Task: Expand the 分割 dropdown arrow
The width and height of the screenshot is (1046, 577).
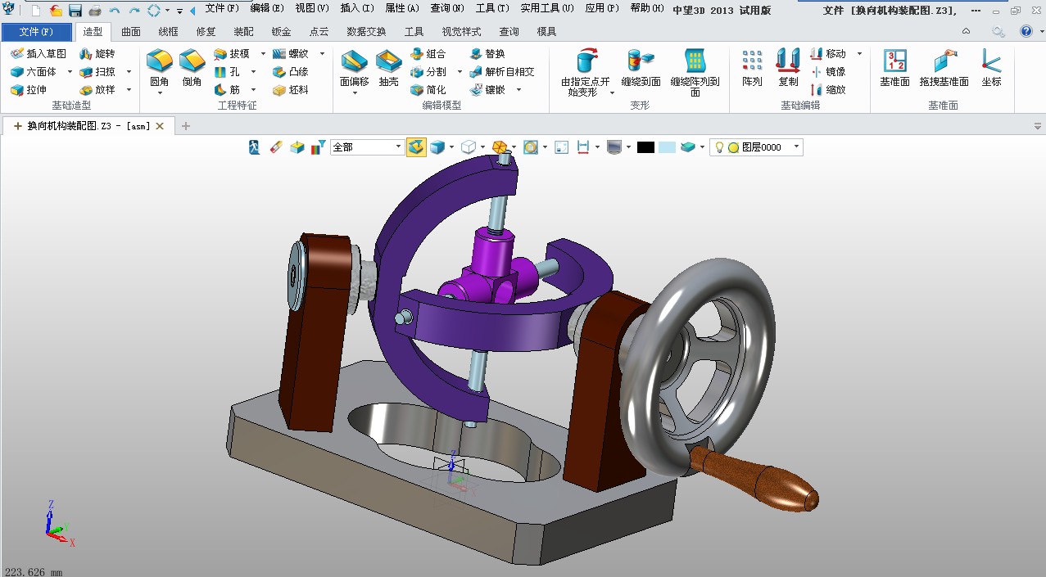Action: [x=460, y=72]
